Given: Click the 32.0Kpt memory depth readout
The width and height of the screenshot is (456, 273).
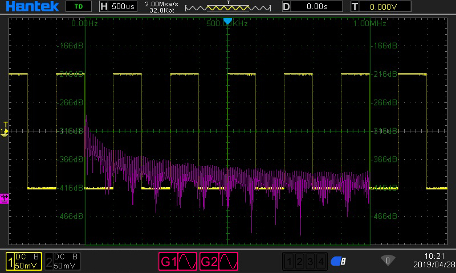Looking at the screenshot, I should click(x=162, y=10).
